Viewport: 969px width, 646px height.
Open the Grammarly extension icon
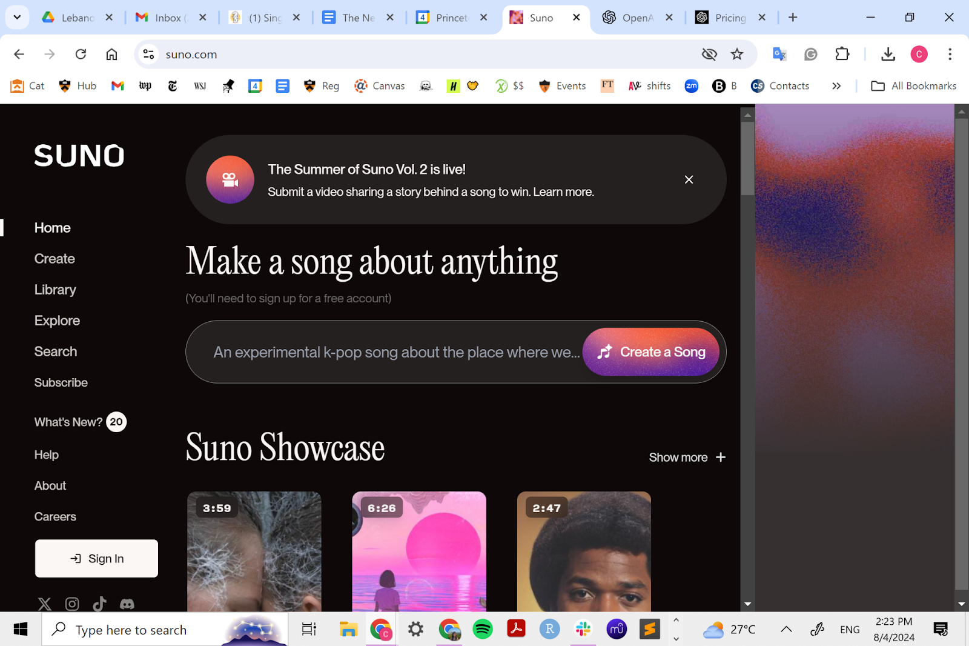(x=811, y=55)
